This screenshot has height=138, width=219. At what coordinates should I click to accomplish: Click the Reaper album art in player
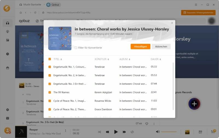pos(21,132)
